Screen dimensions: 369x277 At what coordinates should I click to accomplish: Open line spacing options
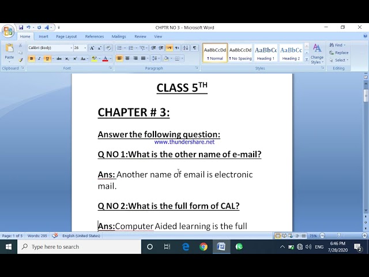point(156,58)
